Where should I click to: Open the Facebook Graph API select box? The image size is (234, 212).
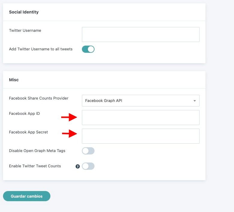pos(141,100)
